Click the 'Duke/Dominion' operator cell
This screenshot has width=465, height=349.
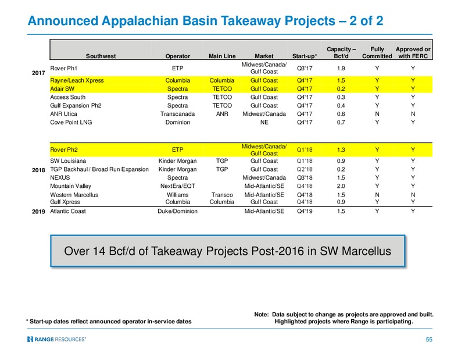pos(177,211)
